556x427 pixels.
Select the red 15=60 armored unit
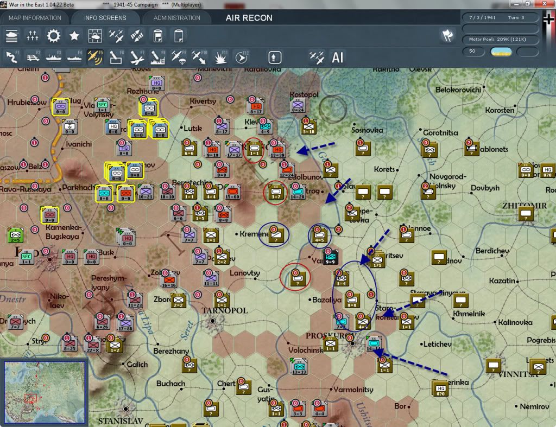[232, 192]
